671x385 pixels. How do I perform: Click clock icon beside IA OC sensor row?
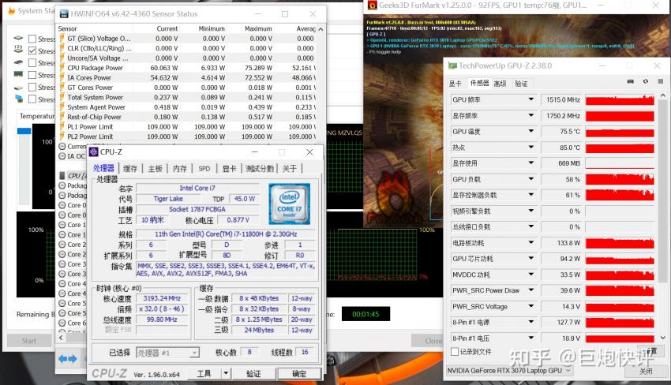click(x=62, y=156)
